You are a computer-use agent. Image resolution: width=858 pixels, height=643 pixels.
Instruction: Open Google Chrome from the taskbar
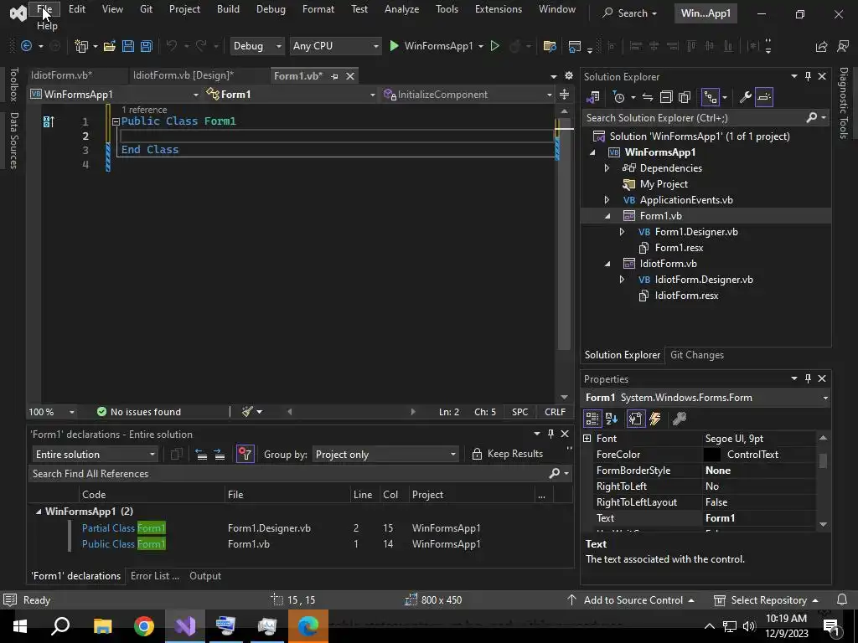click(144, 626)
